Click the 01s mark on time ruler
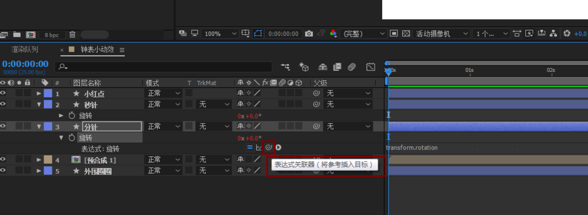This screenshot has height=215, width=588. click(x=469, y=70)
